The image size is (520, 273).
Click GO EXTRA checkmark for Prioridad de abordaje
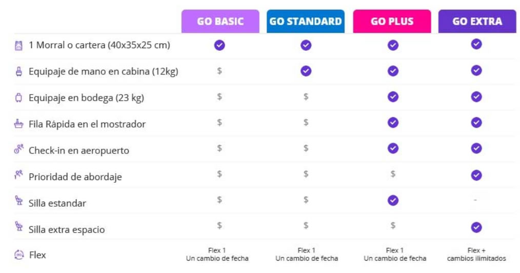click(x=476, y=175)
